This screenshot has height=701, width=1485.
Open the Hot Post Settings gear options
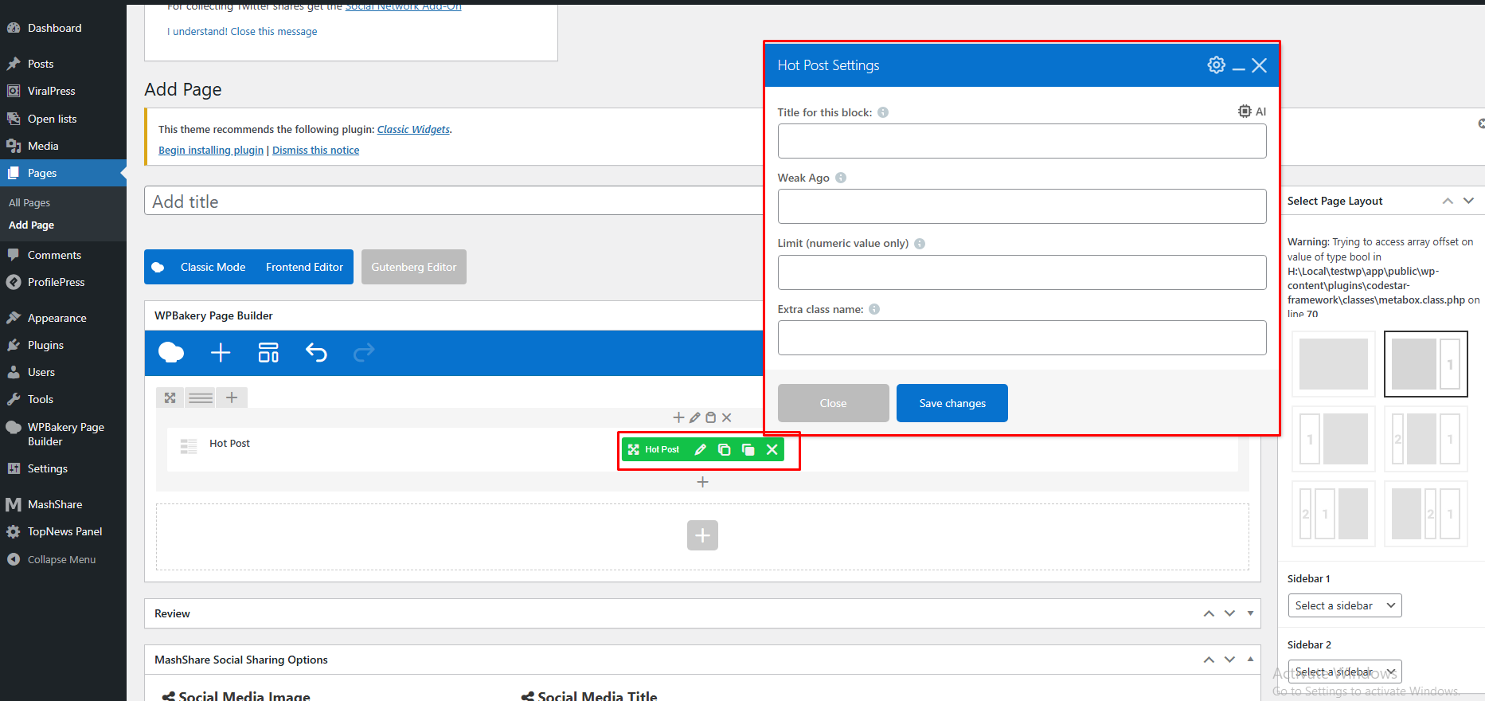coord(1216,65)
